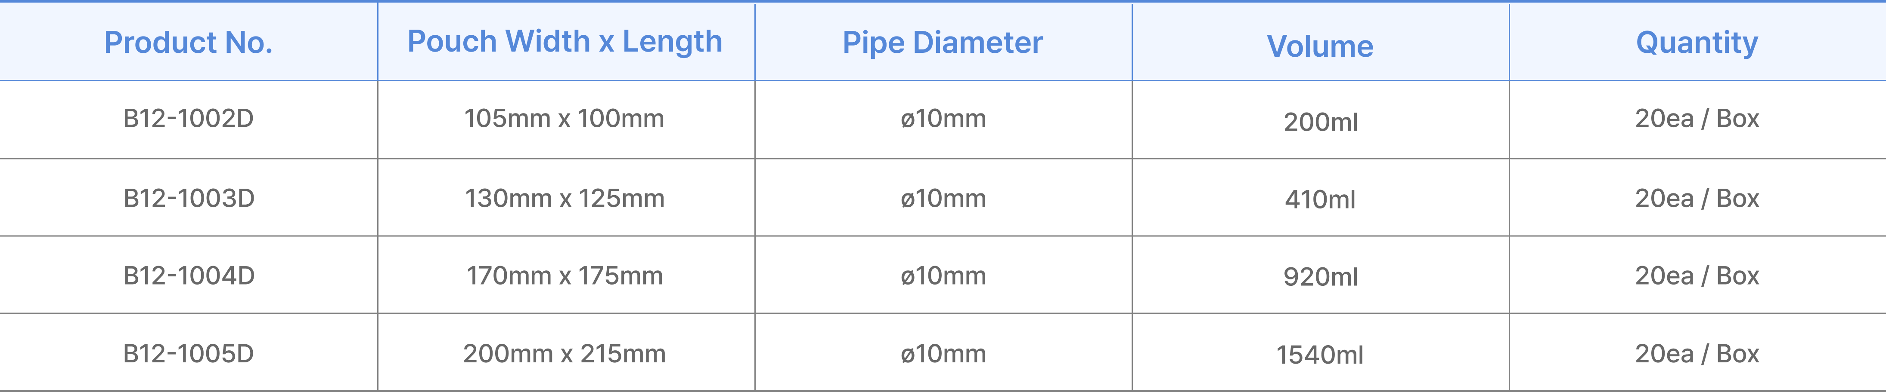Image resolution: width=1886 pixels, height=392 pixels.
Task: Click product number B12-1005D
Action: (x=188, y=354)
